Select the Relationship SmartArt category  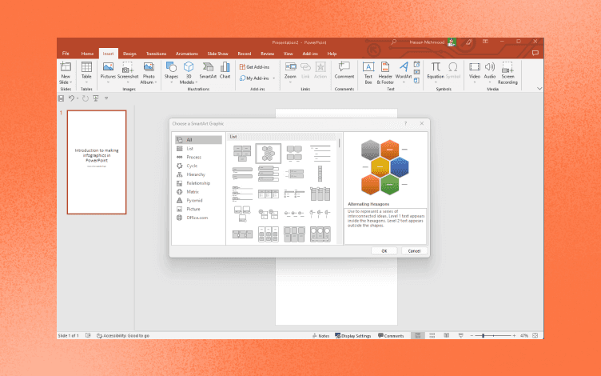pyautogui.click(x=198, y=183)
